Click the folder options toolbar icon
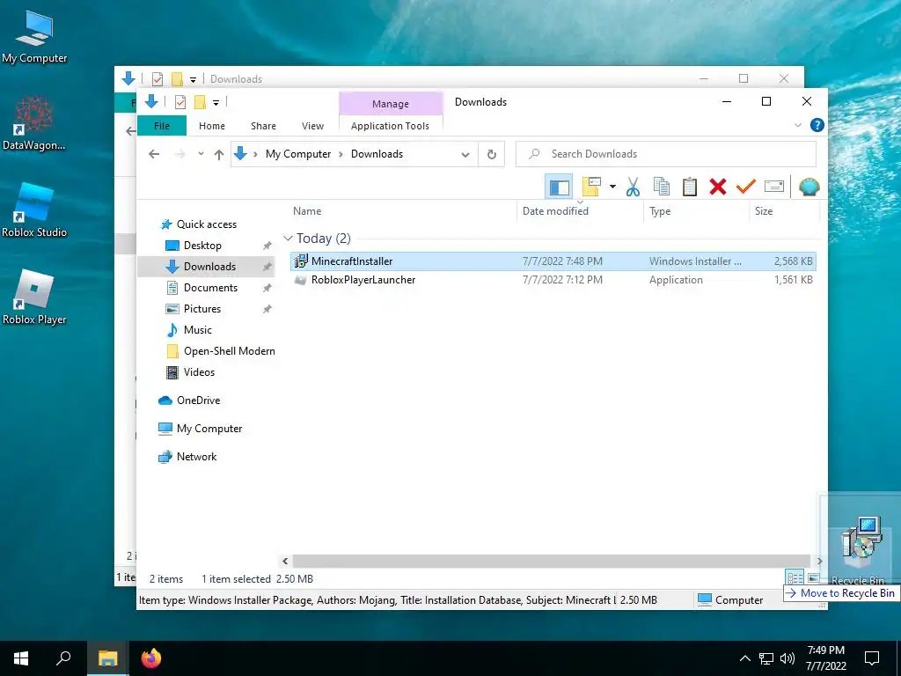This screenshot has width=901, height=676. click(x=591, y=187)
